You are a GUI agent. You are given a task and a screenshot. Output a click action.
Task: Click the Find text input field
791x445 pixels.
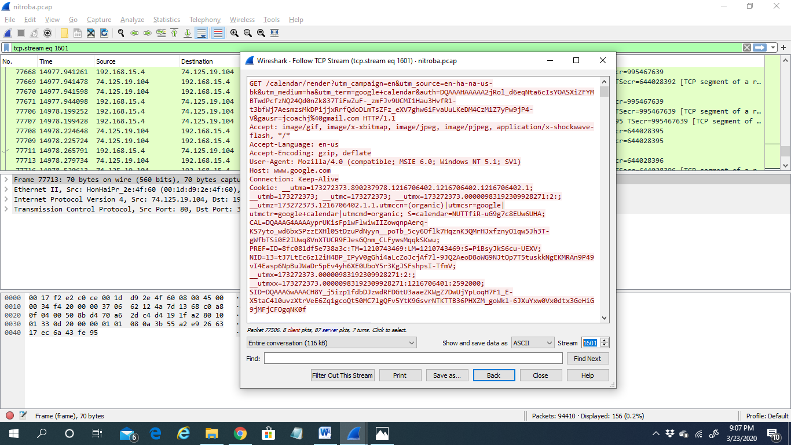[413, 359]
